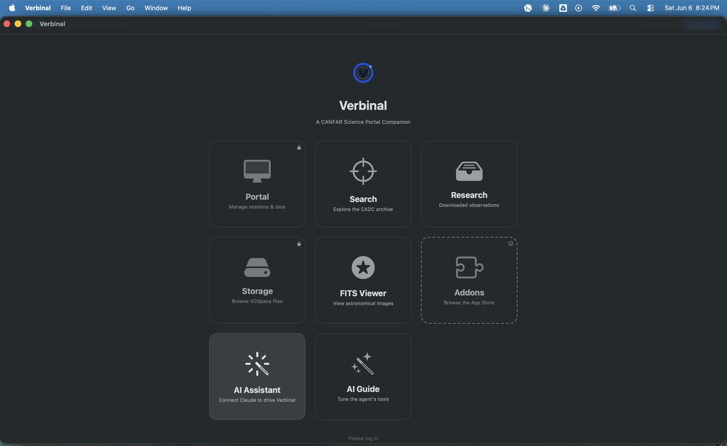The image size is (727, 446).
Task: Open the Research tray icon
Action: coord(469,171)
